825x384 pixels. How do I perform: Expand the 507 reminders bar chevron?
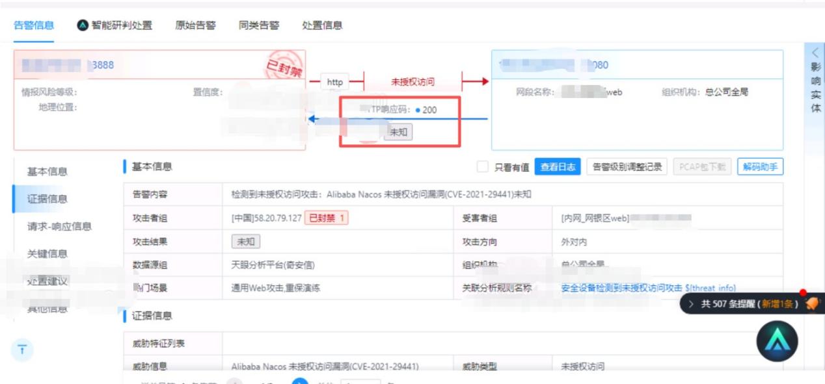pos(690,305)
